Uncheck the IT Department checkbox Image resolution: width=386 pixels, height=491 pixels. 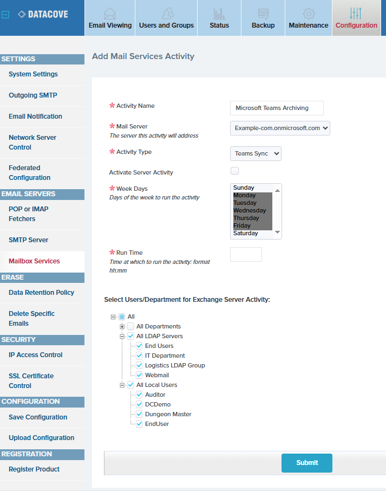(x=139, y=356)
